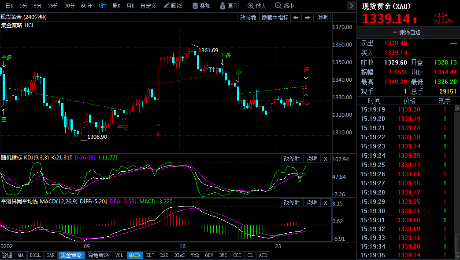Switch to 1分 timeframe
Screen dimensions: 460x260
[24, 6]
